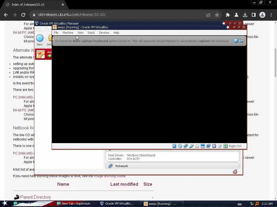277x207 pixels.
Task: Click the Right Ctrl host key label
Action: click(235, 146)
